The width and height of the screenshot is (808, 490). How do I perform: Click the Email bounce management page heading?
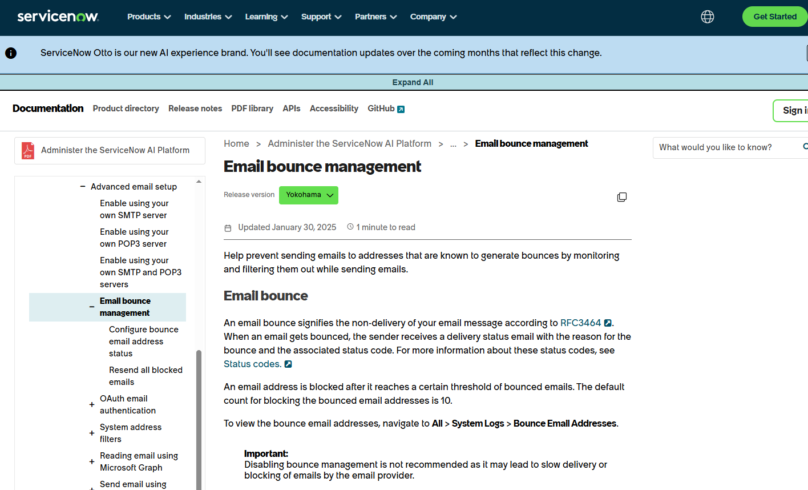point(322,167)
